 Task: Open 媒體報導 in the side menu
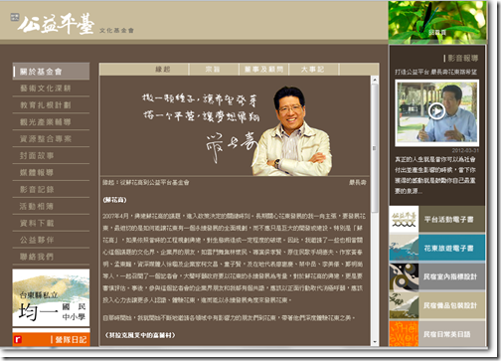[51, 172]
